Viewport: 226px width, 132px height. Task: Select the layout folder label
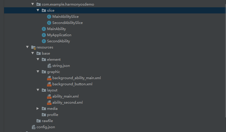(x=52, y=90)
